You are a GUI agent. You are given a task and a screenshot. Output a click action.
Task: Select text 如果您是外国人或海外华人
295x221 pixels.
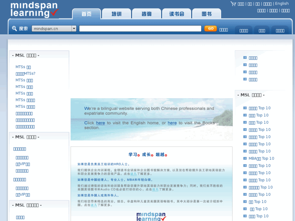[97, 195]
